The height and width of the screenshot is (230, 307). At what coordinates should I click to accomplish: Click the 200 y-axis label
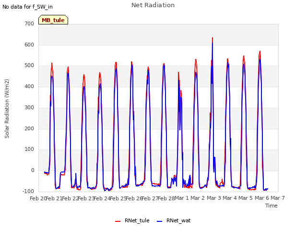pyautogui.click(x=29, y=129)
